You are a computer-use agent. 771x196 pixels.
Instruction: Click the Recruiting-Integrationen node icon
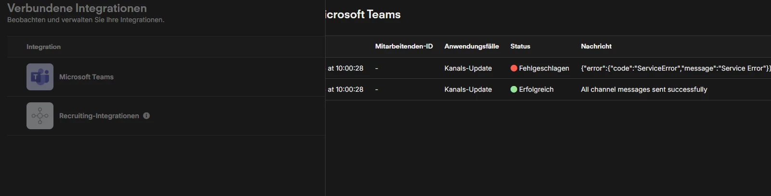click(40, 116)
